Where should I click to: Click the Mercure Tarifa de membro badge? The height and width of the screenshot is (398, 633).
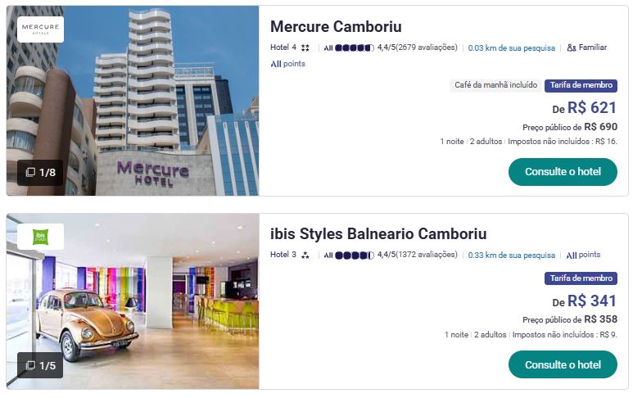point(581,85)
